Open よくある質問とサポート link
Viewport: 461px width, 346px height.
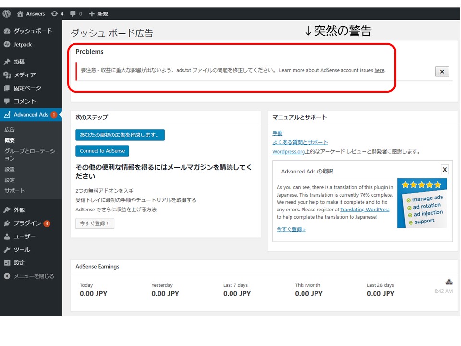point(300,142)
